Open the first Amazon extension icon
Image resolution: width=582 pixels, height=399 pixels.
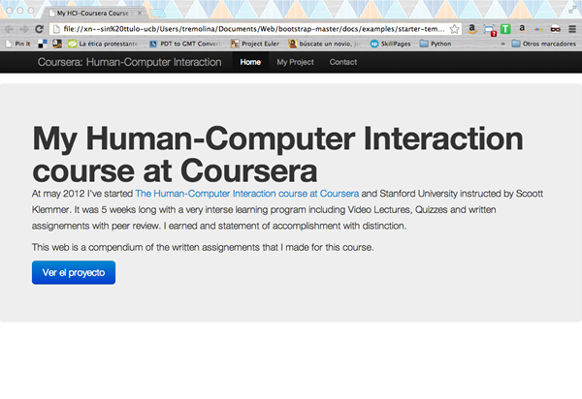click(471, 29)
